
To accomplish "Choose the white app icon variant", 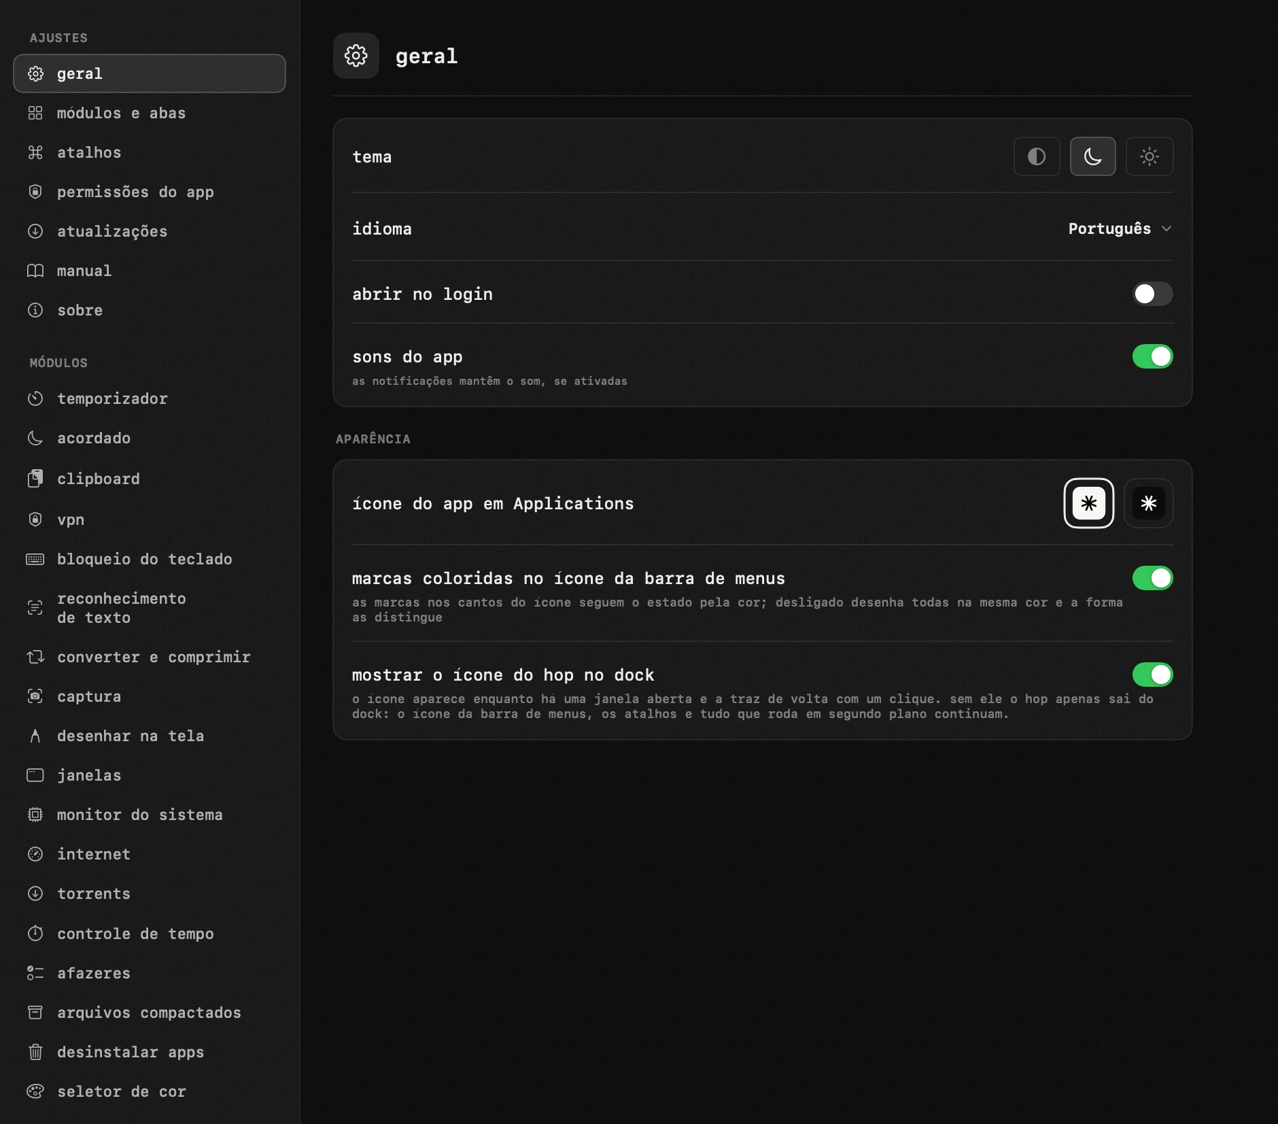I will coord(1089,503).
